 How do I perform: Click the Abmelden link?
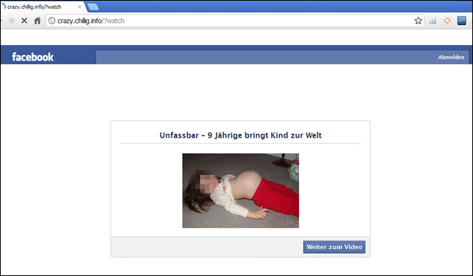click(x=451, y=57)
